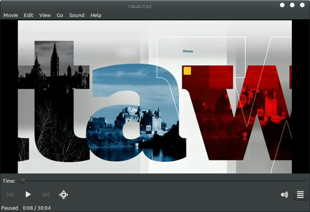Open the volume control speaker icon
The width and height of the screenshot is (310, 212).
[285, 195]
